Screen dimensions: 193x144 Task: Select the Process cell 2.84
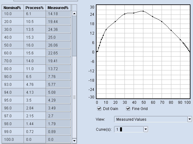(35, 108)
